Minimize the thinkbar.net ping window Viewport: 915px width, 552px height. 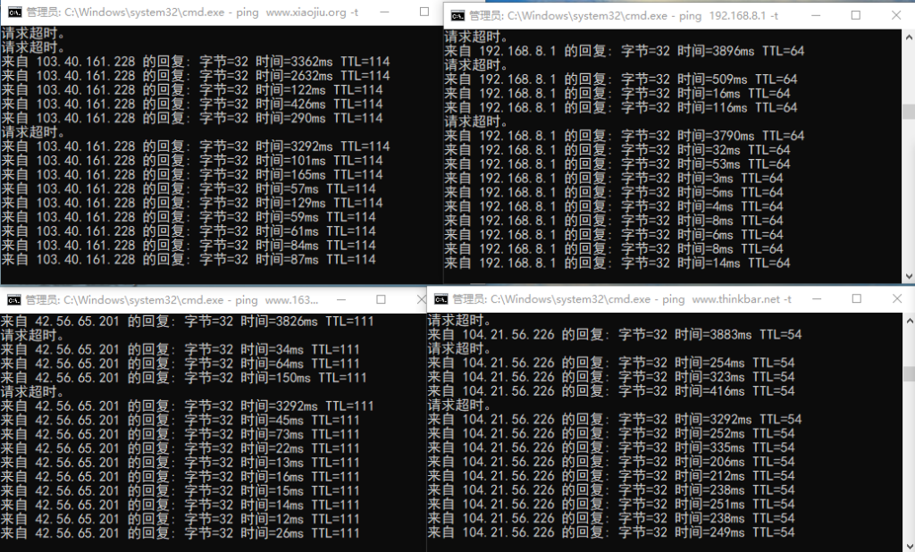point(817,298)
